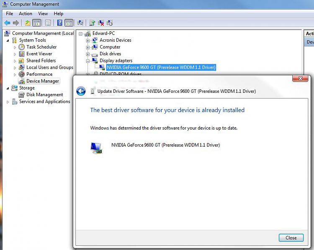Expand the Acronis Devices node
Image resolution: width=314 pixels, height=250 pixels.
pos(88,41)
